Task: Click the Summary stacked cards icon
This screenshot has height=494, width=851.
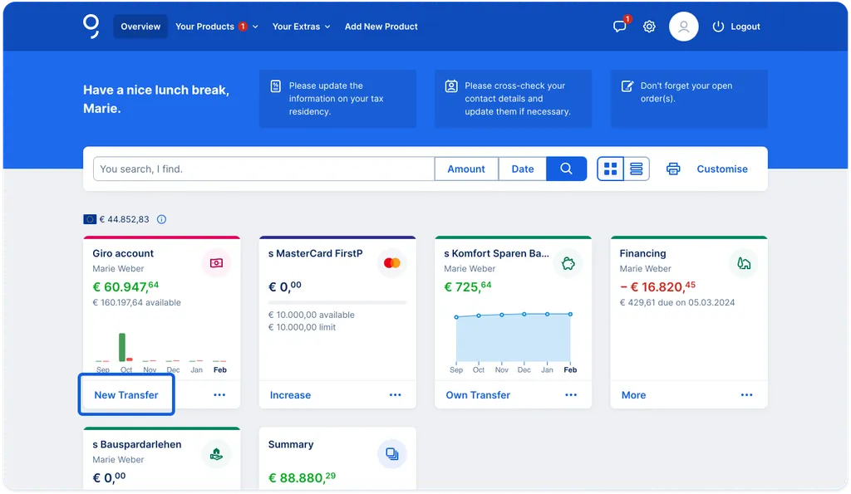Action: tap(392, 454)
